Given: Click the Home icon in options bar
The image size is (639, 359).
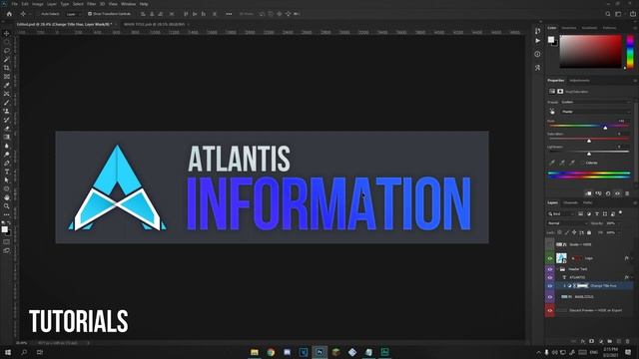Looking at the screenshot, I should (x=9, y=14).
